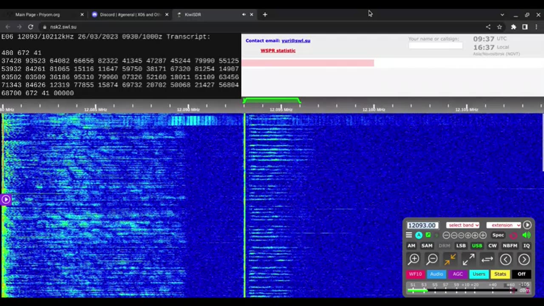Open the KiwiSDR hamburger menu icon
The height and width of the screenshot is (306, 544).
pyautogui.click(x=409, y=235)
